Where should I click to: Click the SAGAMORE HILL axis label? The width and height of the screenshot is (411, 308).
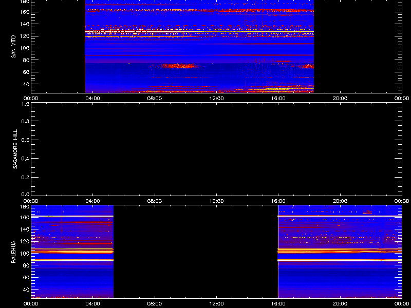[x=15, y=149]
